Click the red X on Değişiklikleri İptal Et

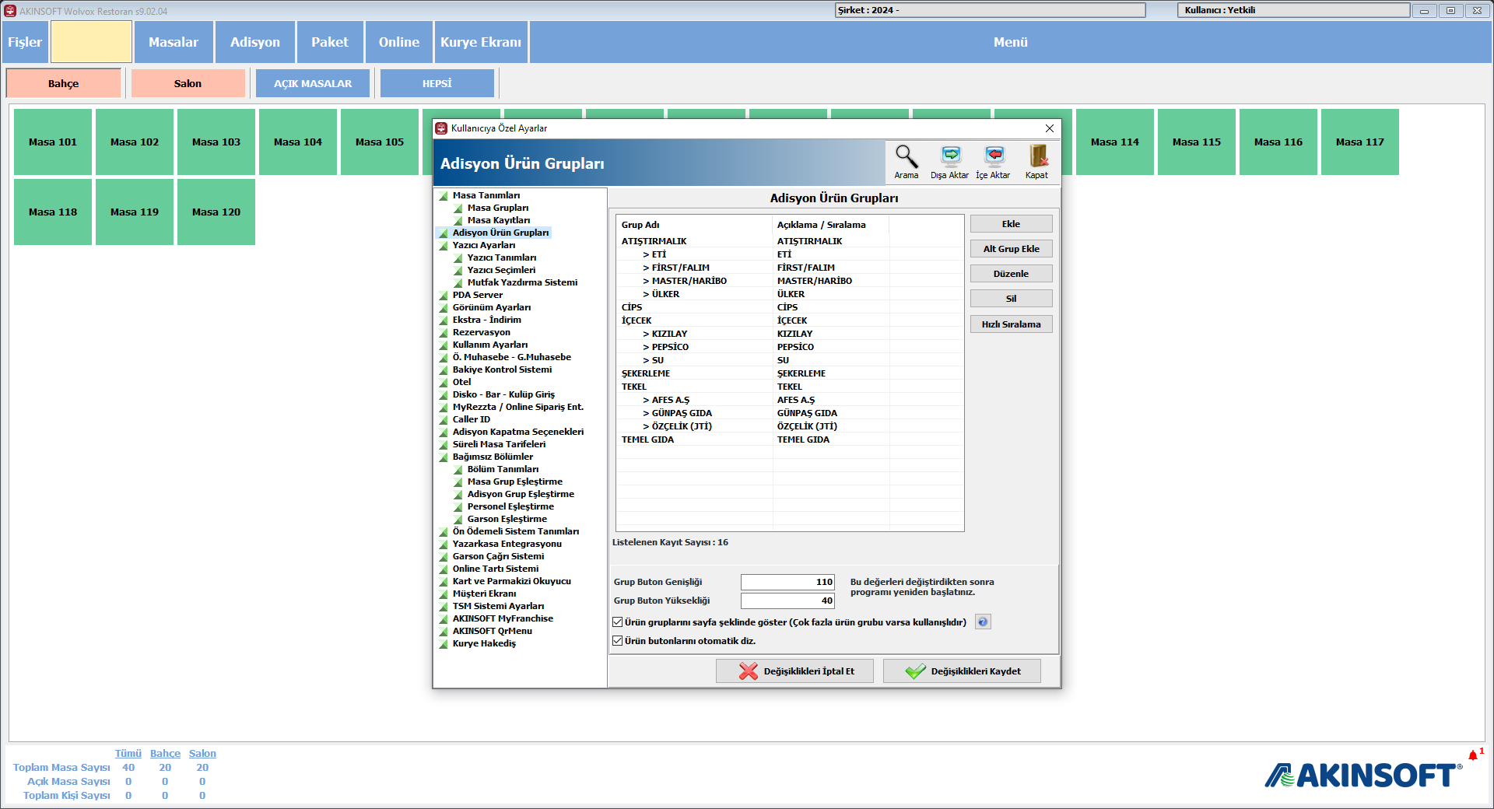(x=749, y=671)
